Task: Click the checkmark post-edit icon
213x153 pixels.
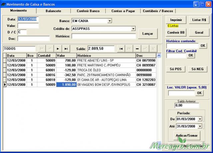Action: [145, 49]
